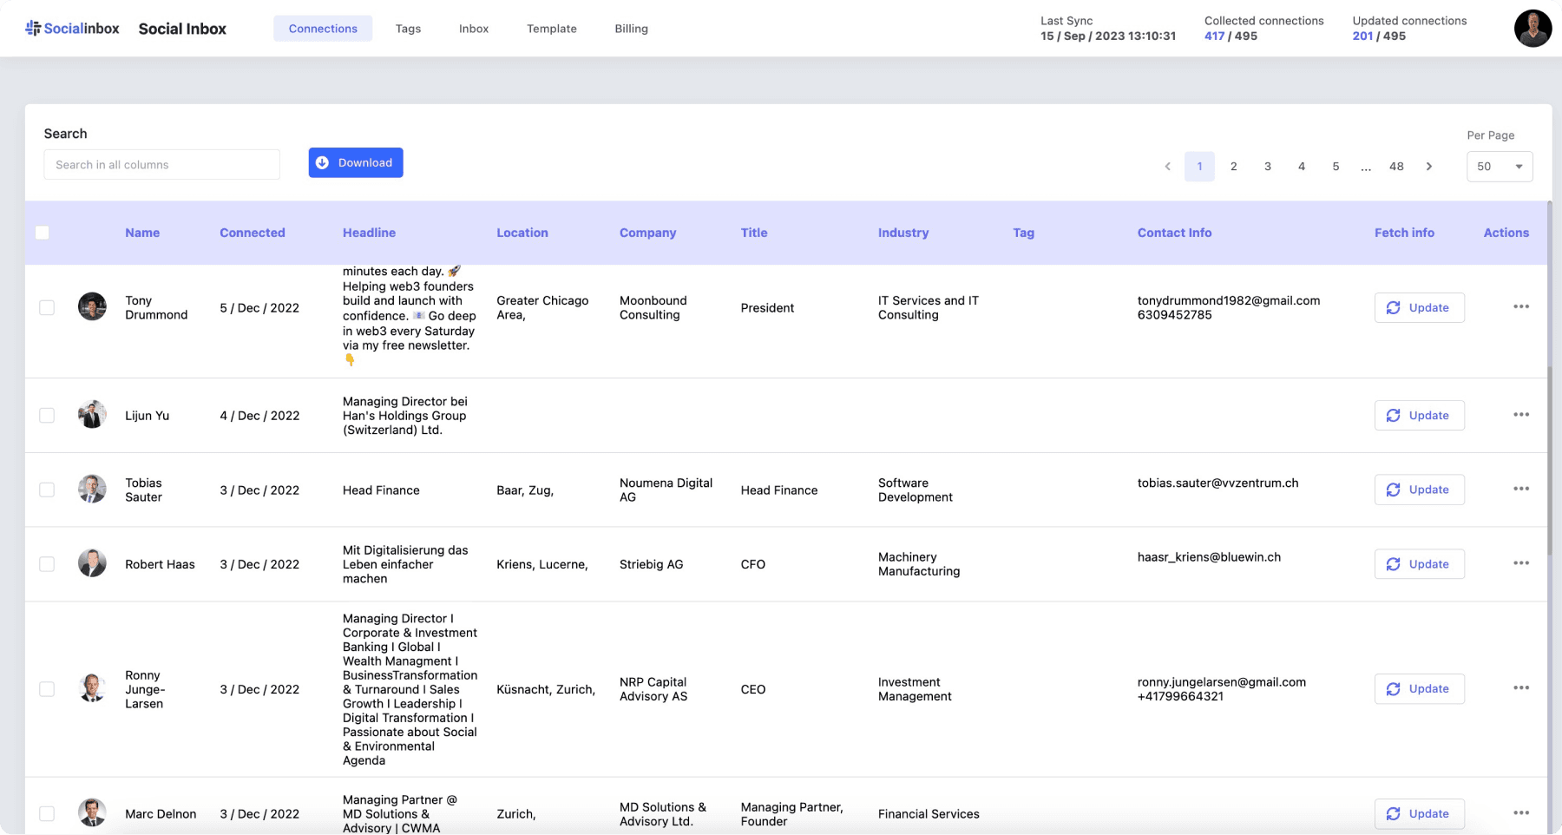Open actions menu for Ronny Junge-Larsen

tap(1520, 688)
